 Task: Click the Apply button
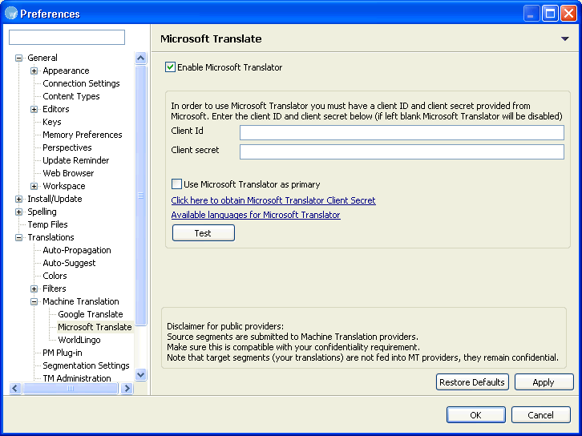click(x=544, y=382)
